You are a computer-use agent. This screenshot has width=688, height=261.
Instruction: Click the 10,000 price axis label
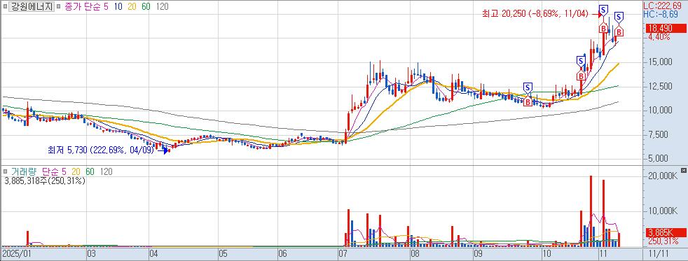click(659, 111)
